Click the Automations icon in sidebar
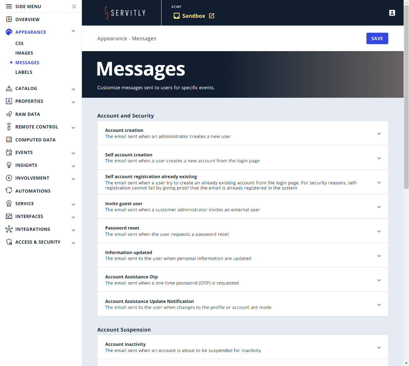This screenshot has height=366, width=409. point(9,191)
